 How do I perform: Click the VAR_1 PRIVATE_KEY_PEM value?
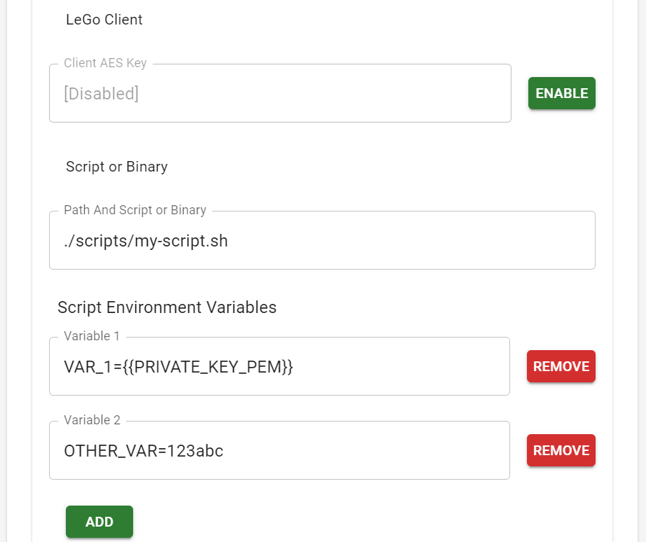coord(179,366)
